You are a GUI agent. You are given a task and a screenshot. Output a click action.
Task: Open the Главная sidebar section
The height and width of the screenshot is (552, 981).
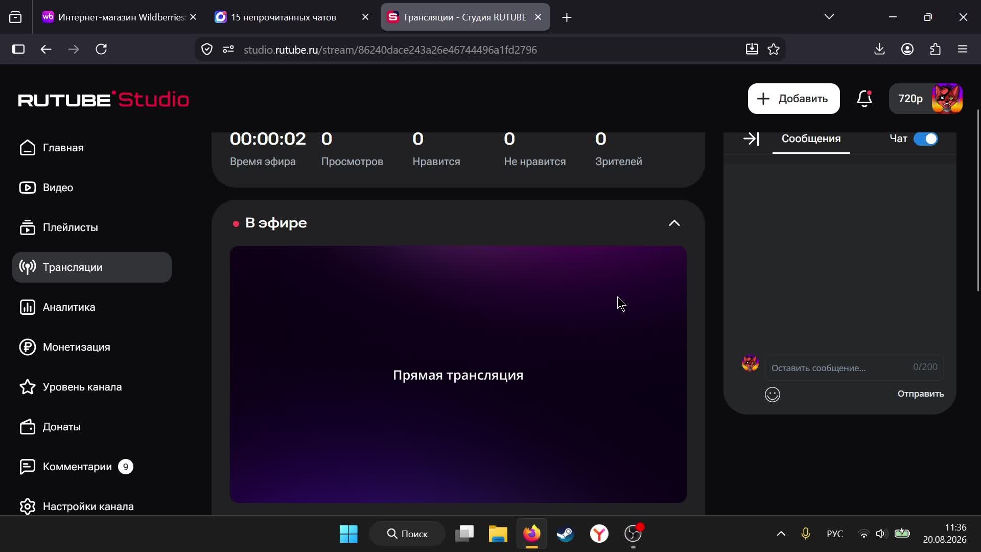click(92, 148)
